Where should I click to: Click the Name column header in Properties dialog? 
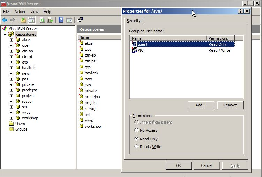click(168, 38)
